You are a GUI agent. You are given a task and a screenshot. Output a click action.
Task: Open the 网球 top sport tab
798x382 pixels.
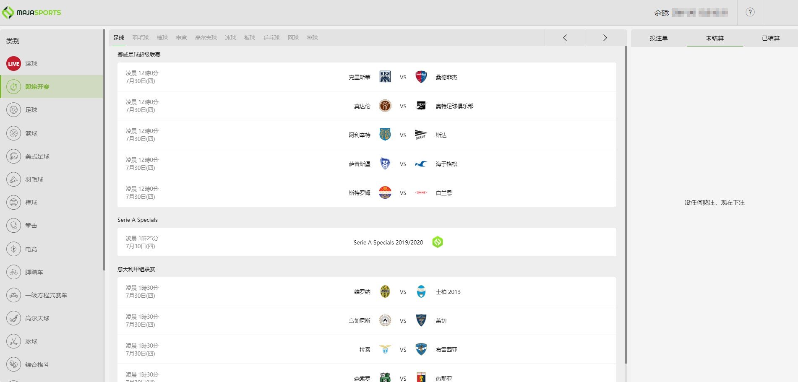pos(293,38)
